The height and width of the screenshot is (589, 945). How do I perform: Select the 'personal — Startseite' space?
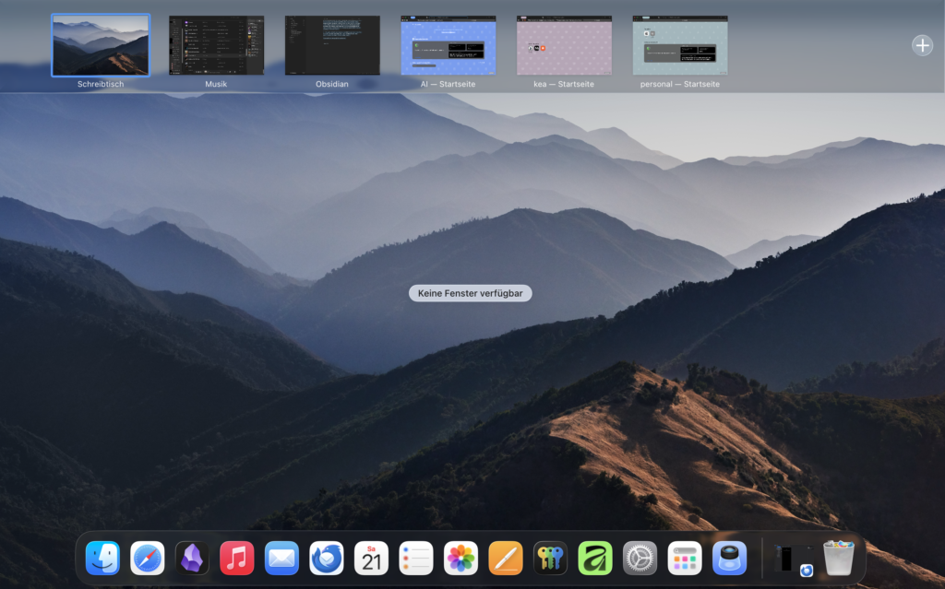tap(679, 45)
